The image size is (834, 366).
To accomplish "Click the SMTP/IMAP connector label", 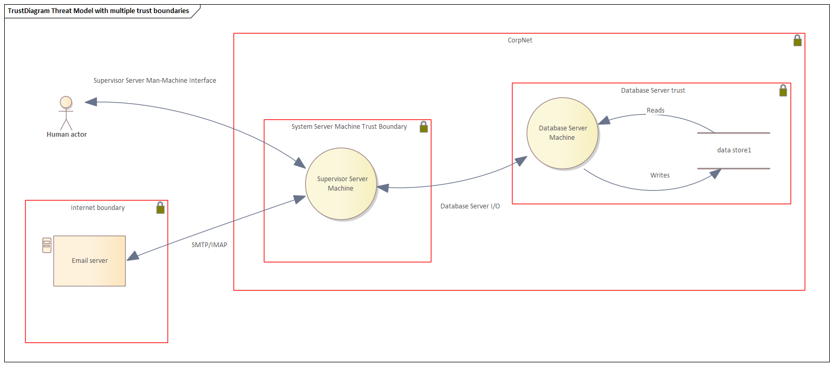I will (209, 245).
